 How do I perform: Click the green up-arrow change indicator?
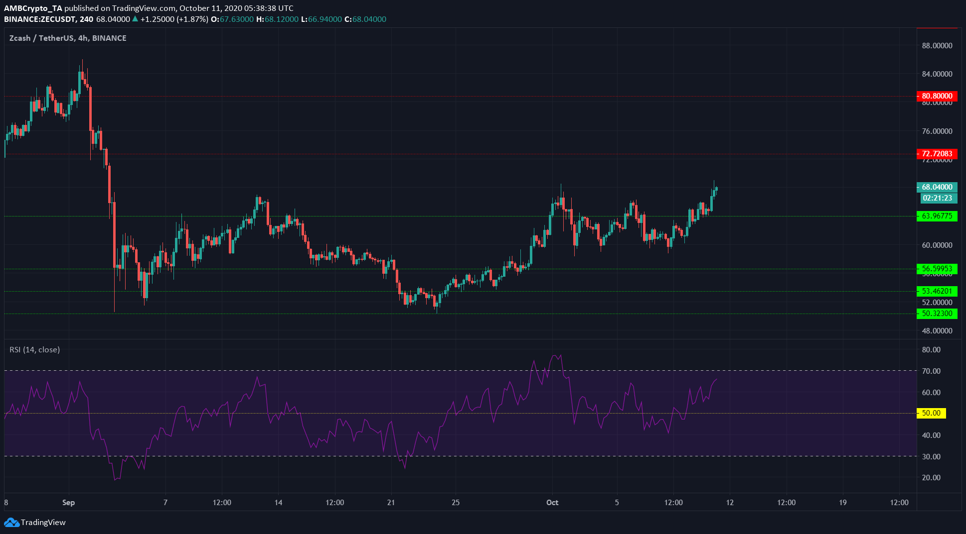(136, 19)
